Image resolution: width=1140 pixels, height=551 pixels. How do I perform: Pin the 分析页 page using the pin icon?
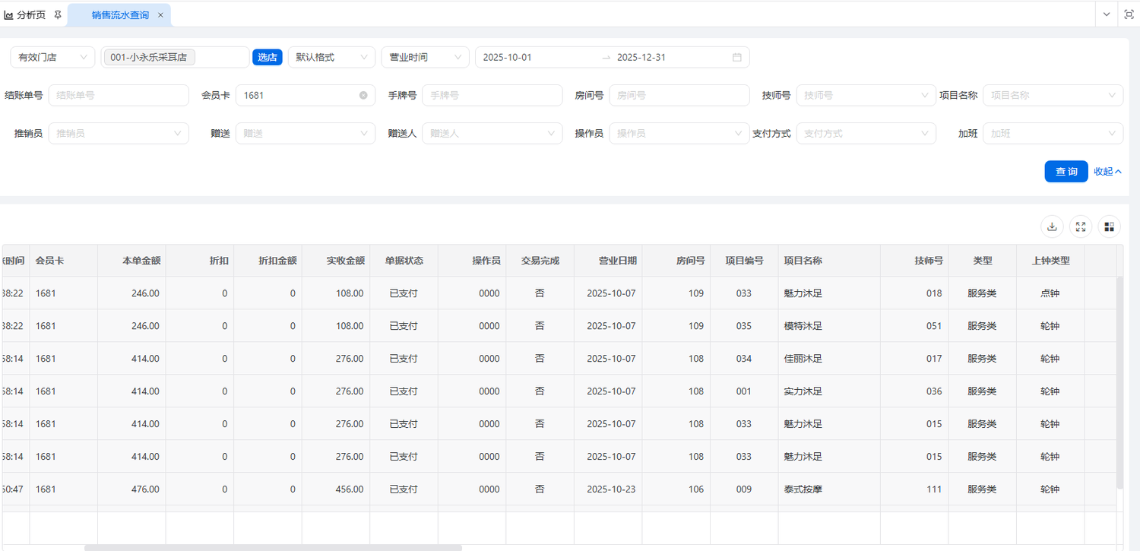click(x=57, y=14)
